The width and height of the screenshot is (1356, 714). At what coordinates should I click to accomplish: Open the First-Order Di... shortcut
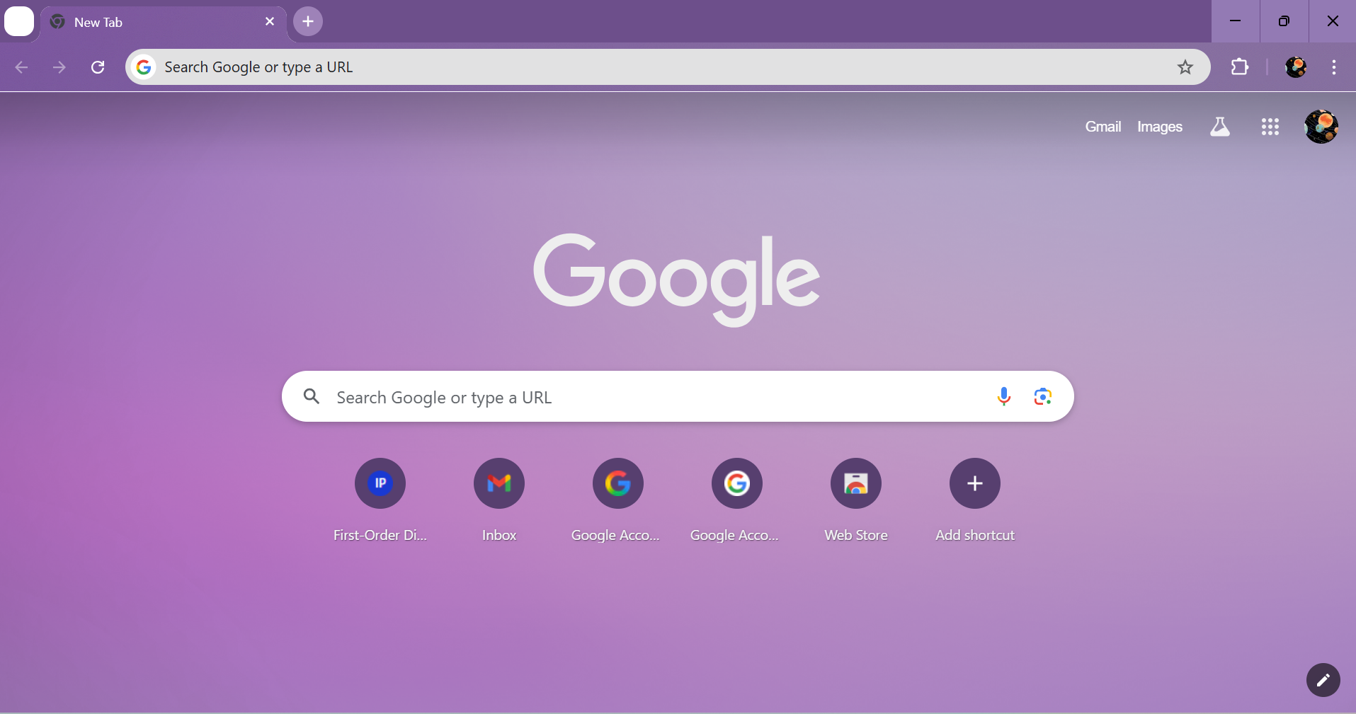pyautogui.click(x=380, y=501)
